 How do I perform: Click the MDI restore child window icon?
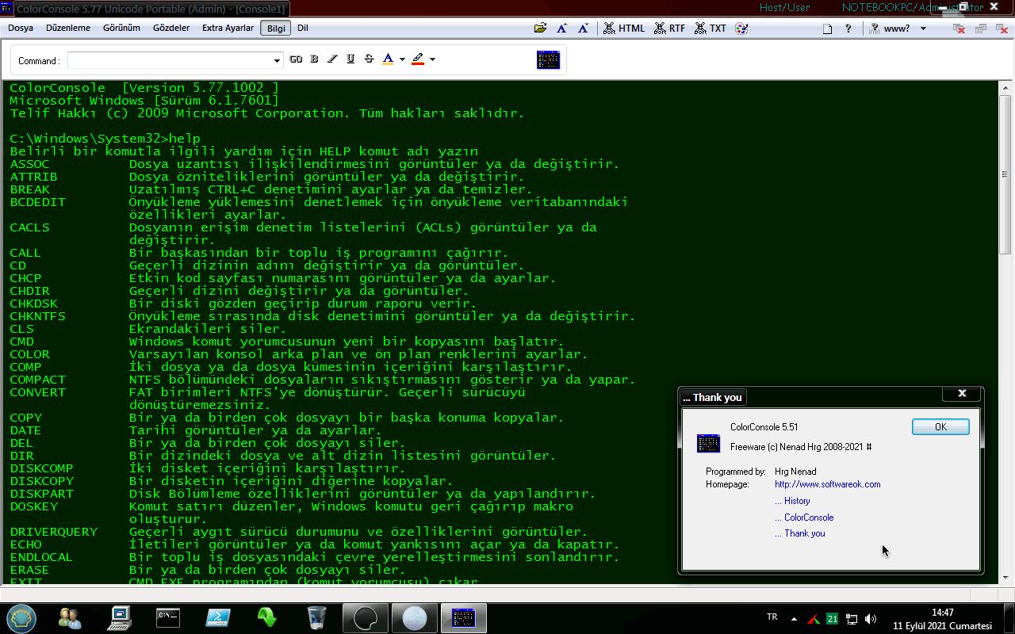tap(981, 28)
